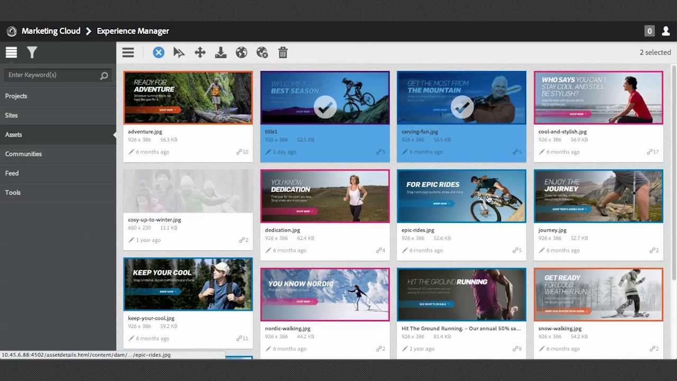Deselect the carving-fun.jpg checkmark
This screenshot has height=381, width=677.
click(461, 107)
